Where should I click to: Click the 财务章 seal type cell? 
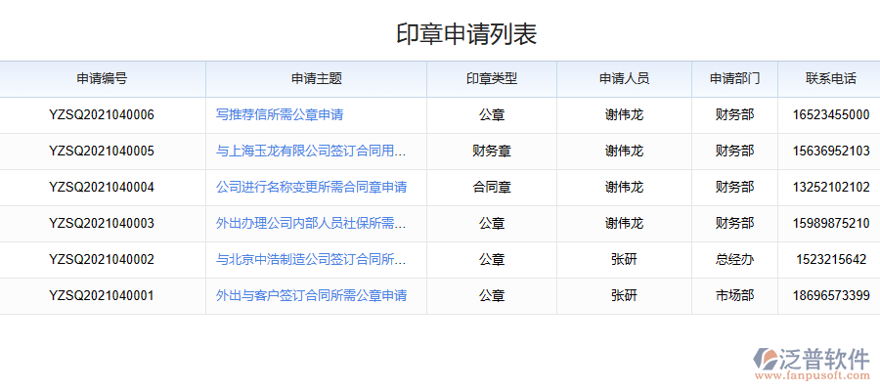(x=491, y=151)
